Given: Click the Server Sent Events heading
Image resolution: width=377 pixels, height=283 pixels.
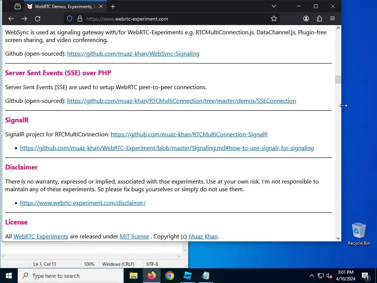Looking at the screenshot, I should click(x=58, y=73).
